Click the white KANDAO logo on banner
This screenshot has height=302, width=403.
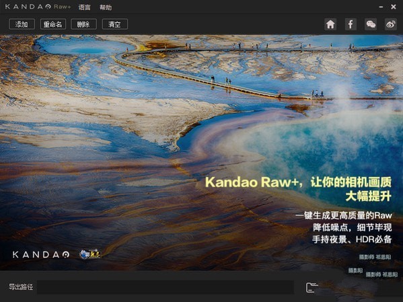point(41,254)
